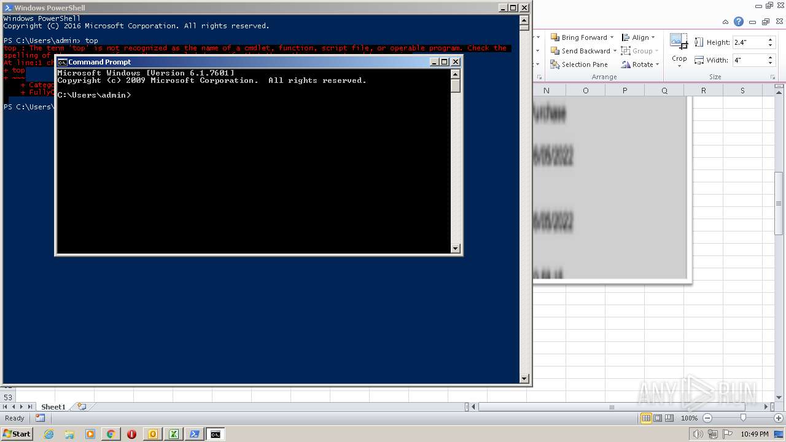Click the zoom out minus button
The image size is (786, 442).
707,418
